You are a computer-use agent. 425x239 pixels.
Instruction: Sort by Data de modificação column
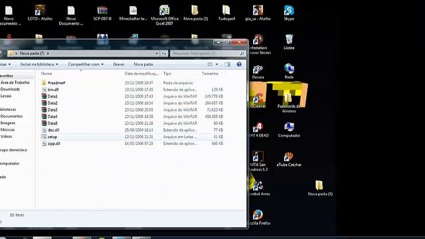(x=141, y=74)
